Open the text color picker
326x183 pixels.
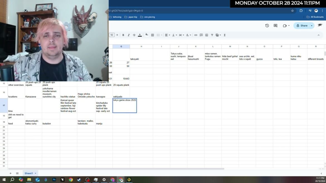click(x=140, y=35)
